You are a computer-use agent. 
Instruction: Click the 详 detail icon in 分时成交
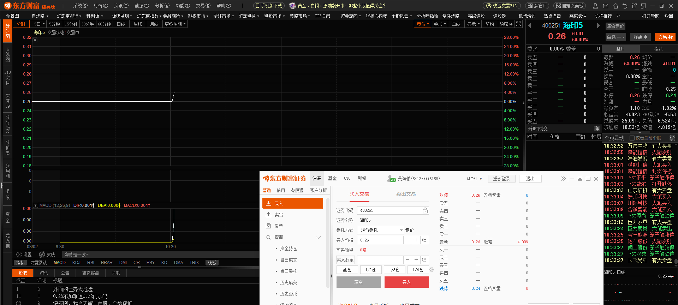click(596, 128)
